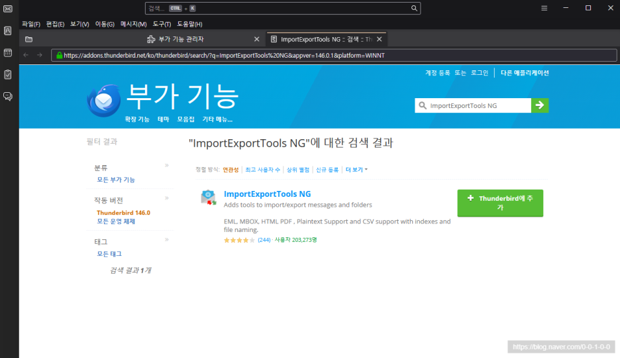
Task: Click the ImportExportTools NG add-on icon
Action: pyautogui.click(x=209, y=197)
